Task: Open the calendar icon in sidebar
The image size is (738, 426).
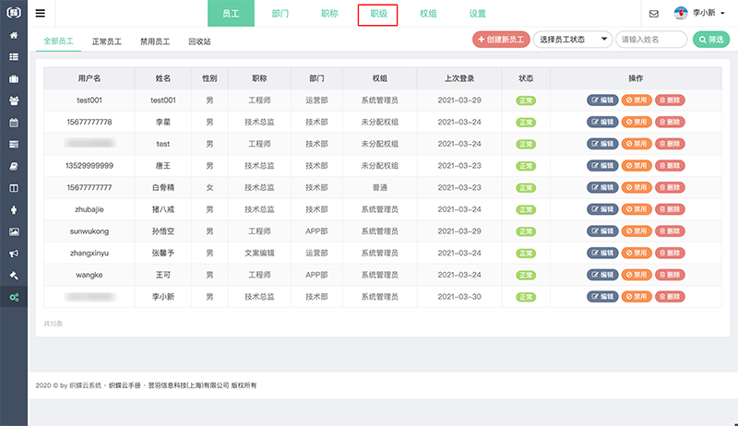Action: click(x=14, y=123)
